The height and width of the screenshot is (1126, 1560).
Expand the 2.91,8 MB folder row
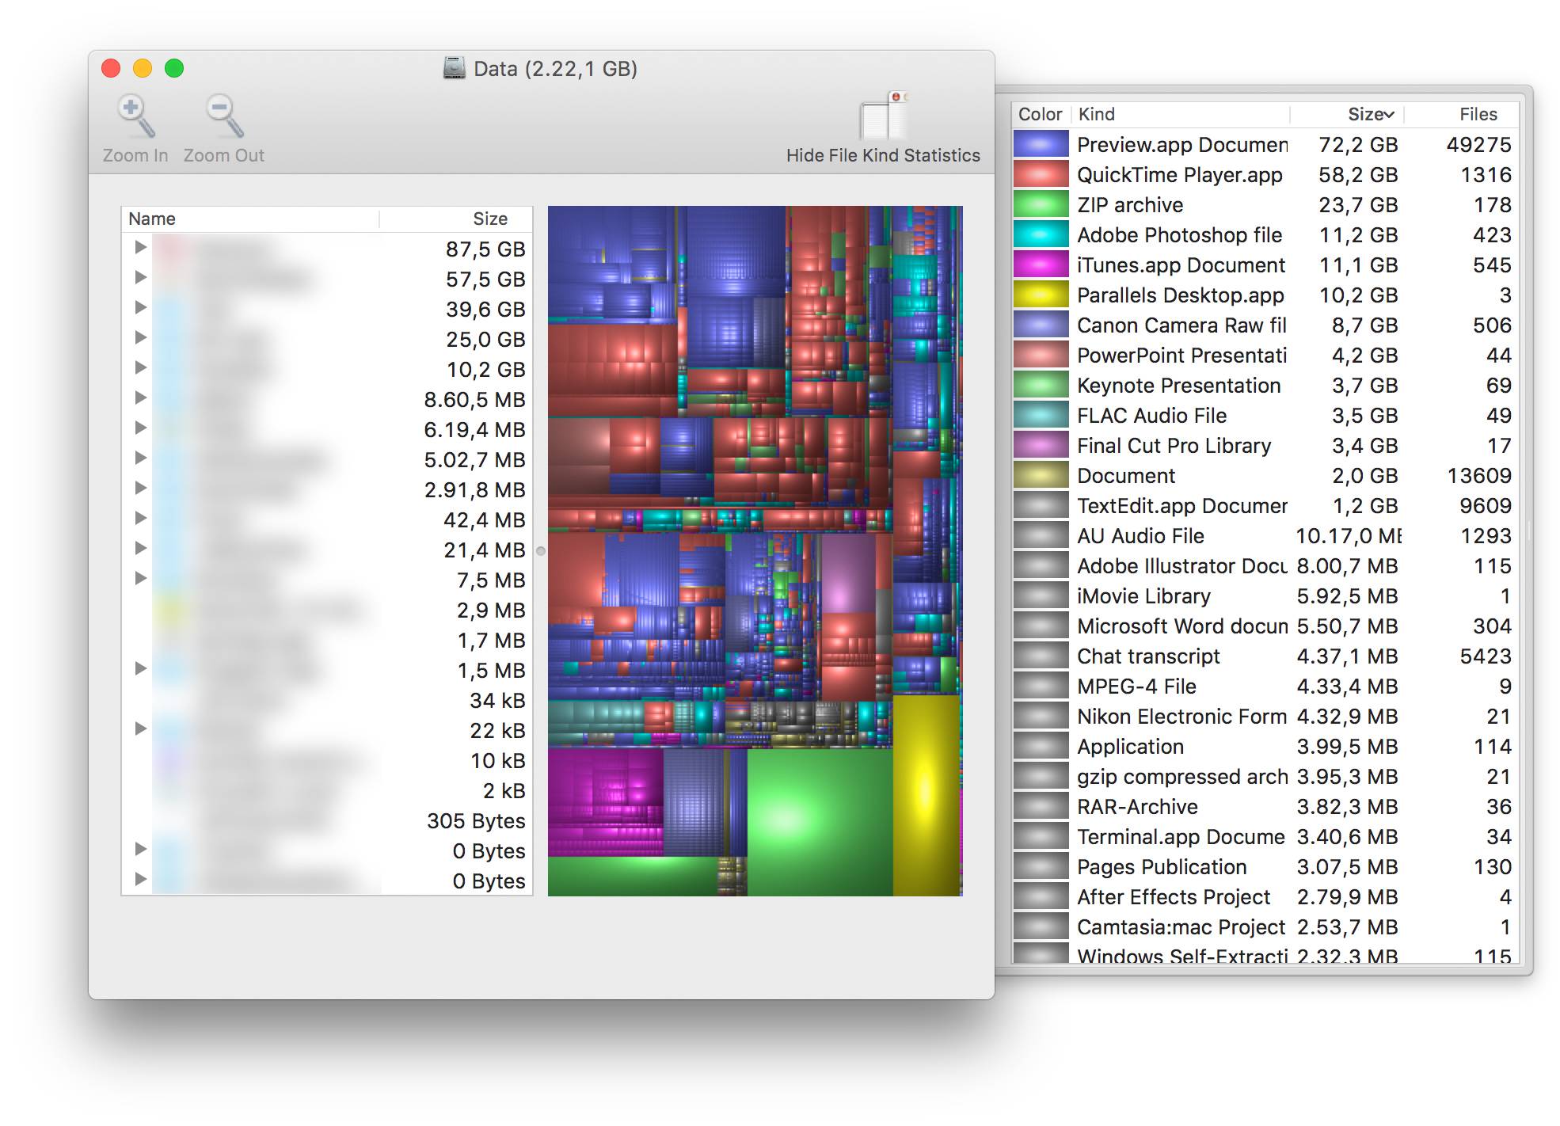click(x=141, y=488)
